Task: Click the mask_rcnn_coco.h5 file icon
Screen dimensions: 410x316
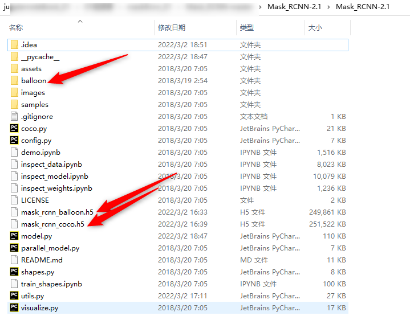Action: pos(14,224)
